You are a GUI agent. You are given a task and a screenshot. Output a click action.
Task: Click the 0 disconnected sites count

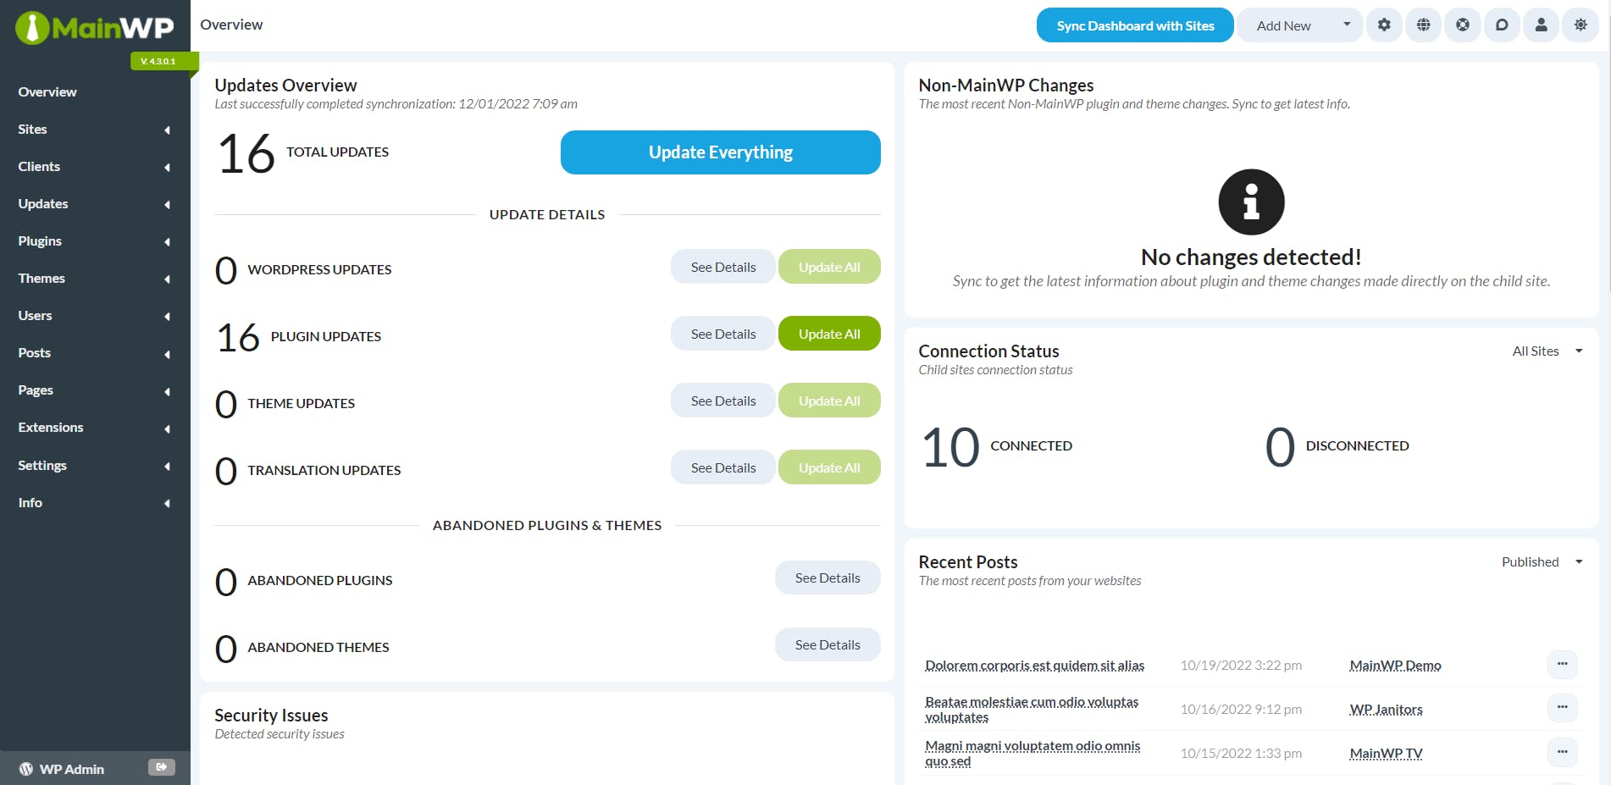click(x=1280, y=447)
